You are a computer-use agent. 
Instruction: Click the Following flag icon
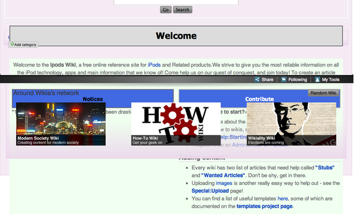pos(284,79)
